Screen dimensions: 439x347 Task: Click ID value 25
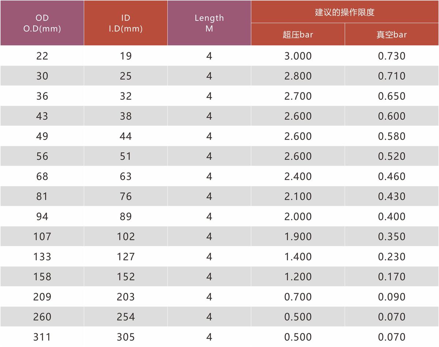click(x=125, y=76)
